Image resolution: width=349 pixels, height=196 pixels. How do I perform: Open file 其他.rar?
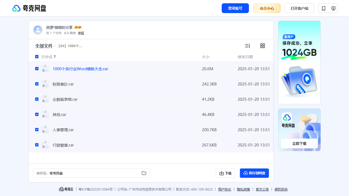click(x=59, y=115)
